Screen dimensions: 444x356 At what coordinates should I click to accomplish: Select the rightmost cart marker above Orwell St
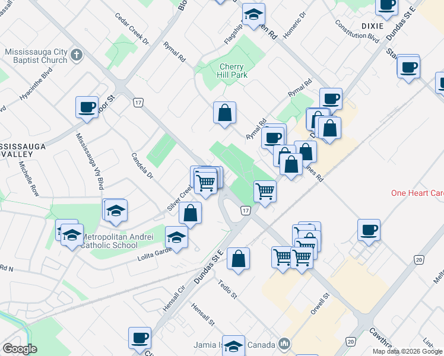click(x=302, y=260)
